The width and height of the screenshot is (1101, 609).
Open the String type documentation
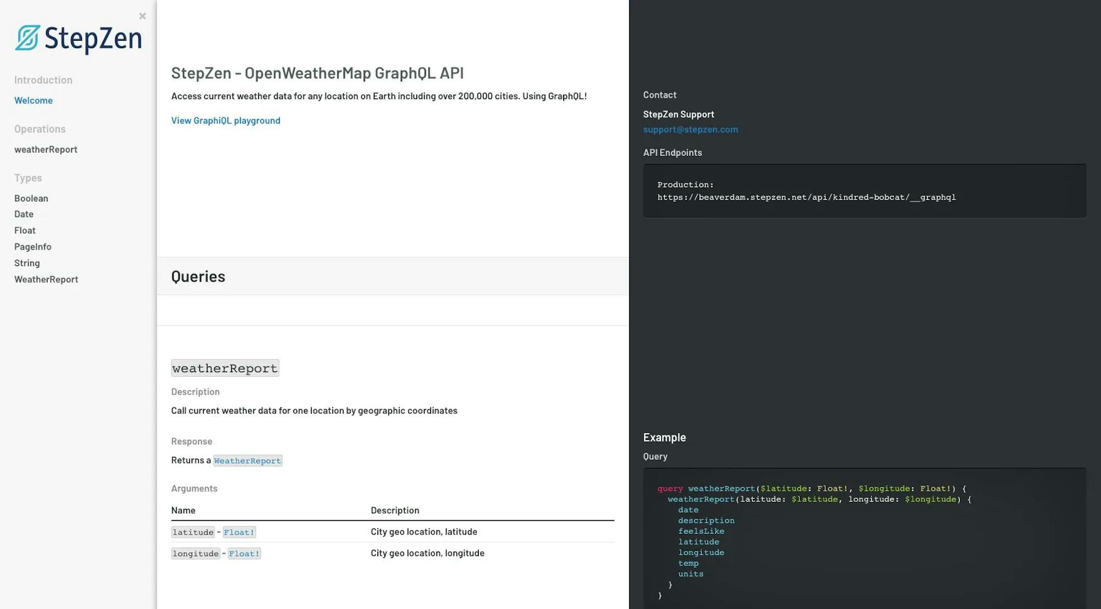27,263
